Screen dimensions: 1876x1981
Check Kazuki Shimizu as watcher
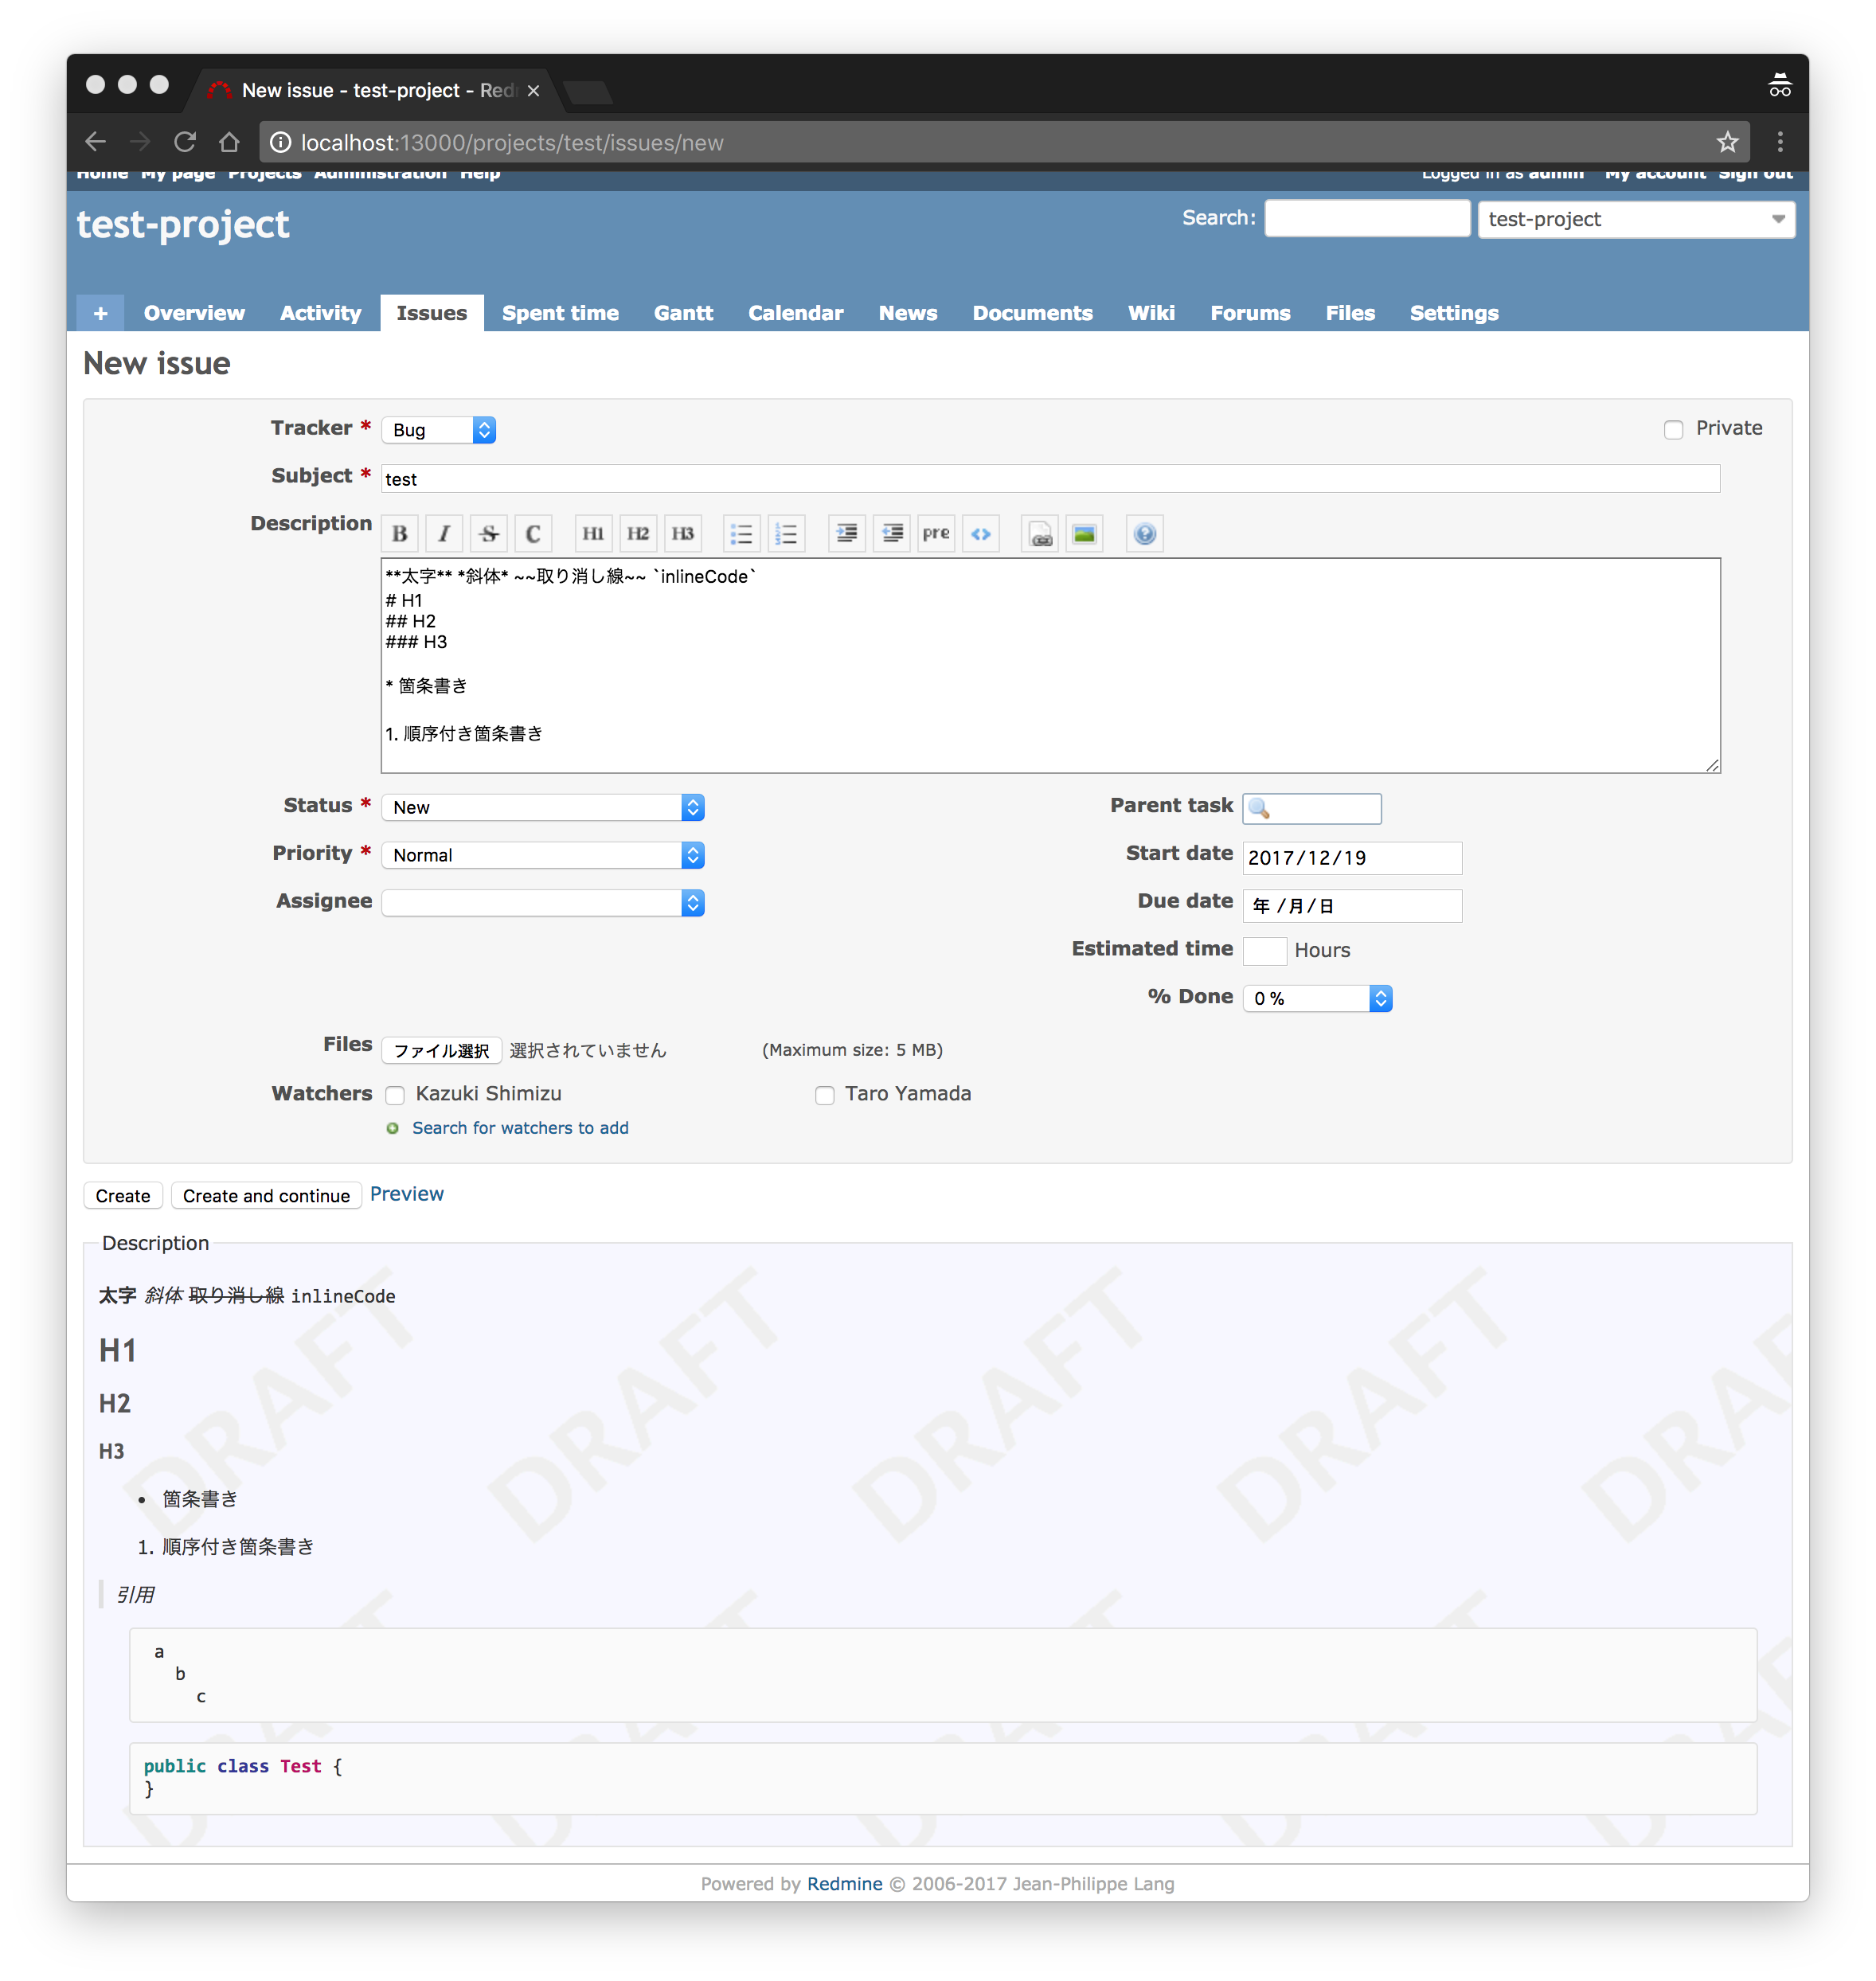(395, 1095)
